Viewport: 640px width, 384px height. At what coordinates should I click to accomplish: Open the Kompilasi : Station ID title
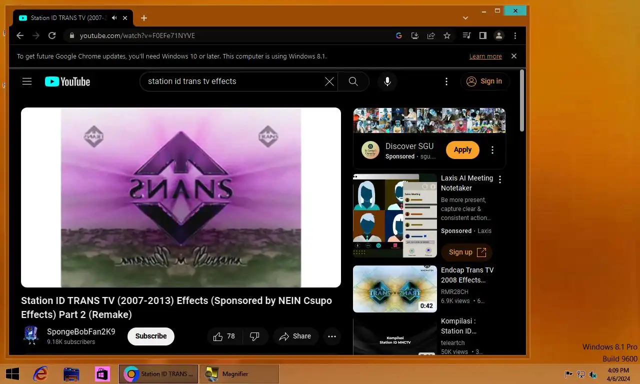click(458, 326)
